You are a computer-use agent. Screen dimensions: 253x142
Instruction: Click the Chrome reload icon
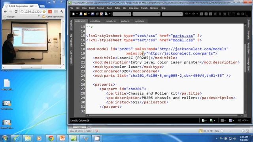pyautogui.click(x=16, y=11)
